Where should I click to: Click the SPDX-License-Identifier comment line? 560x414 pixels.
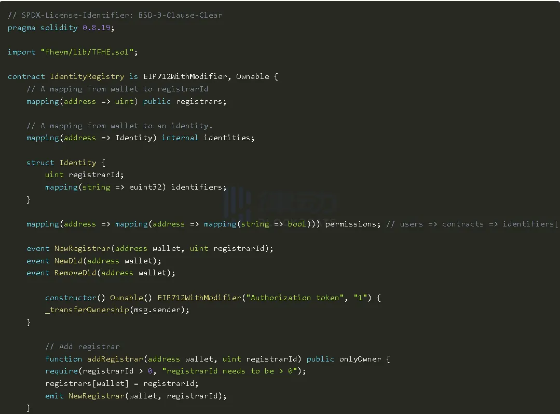(x=115, y=15)
